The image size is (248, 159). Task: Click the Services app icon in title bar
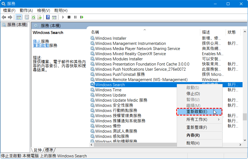[x=4, y=4]
